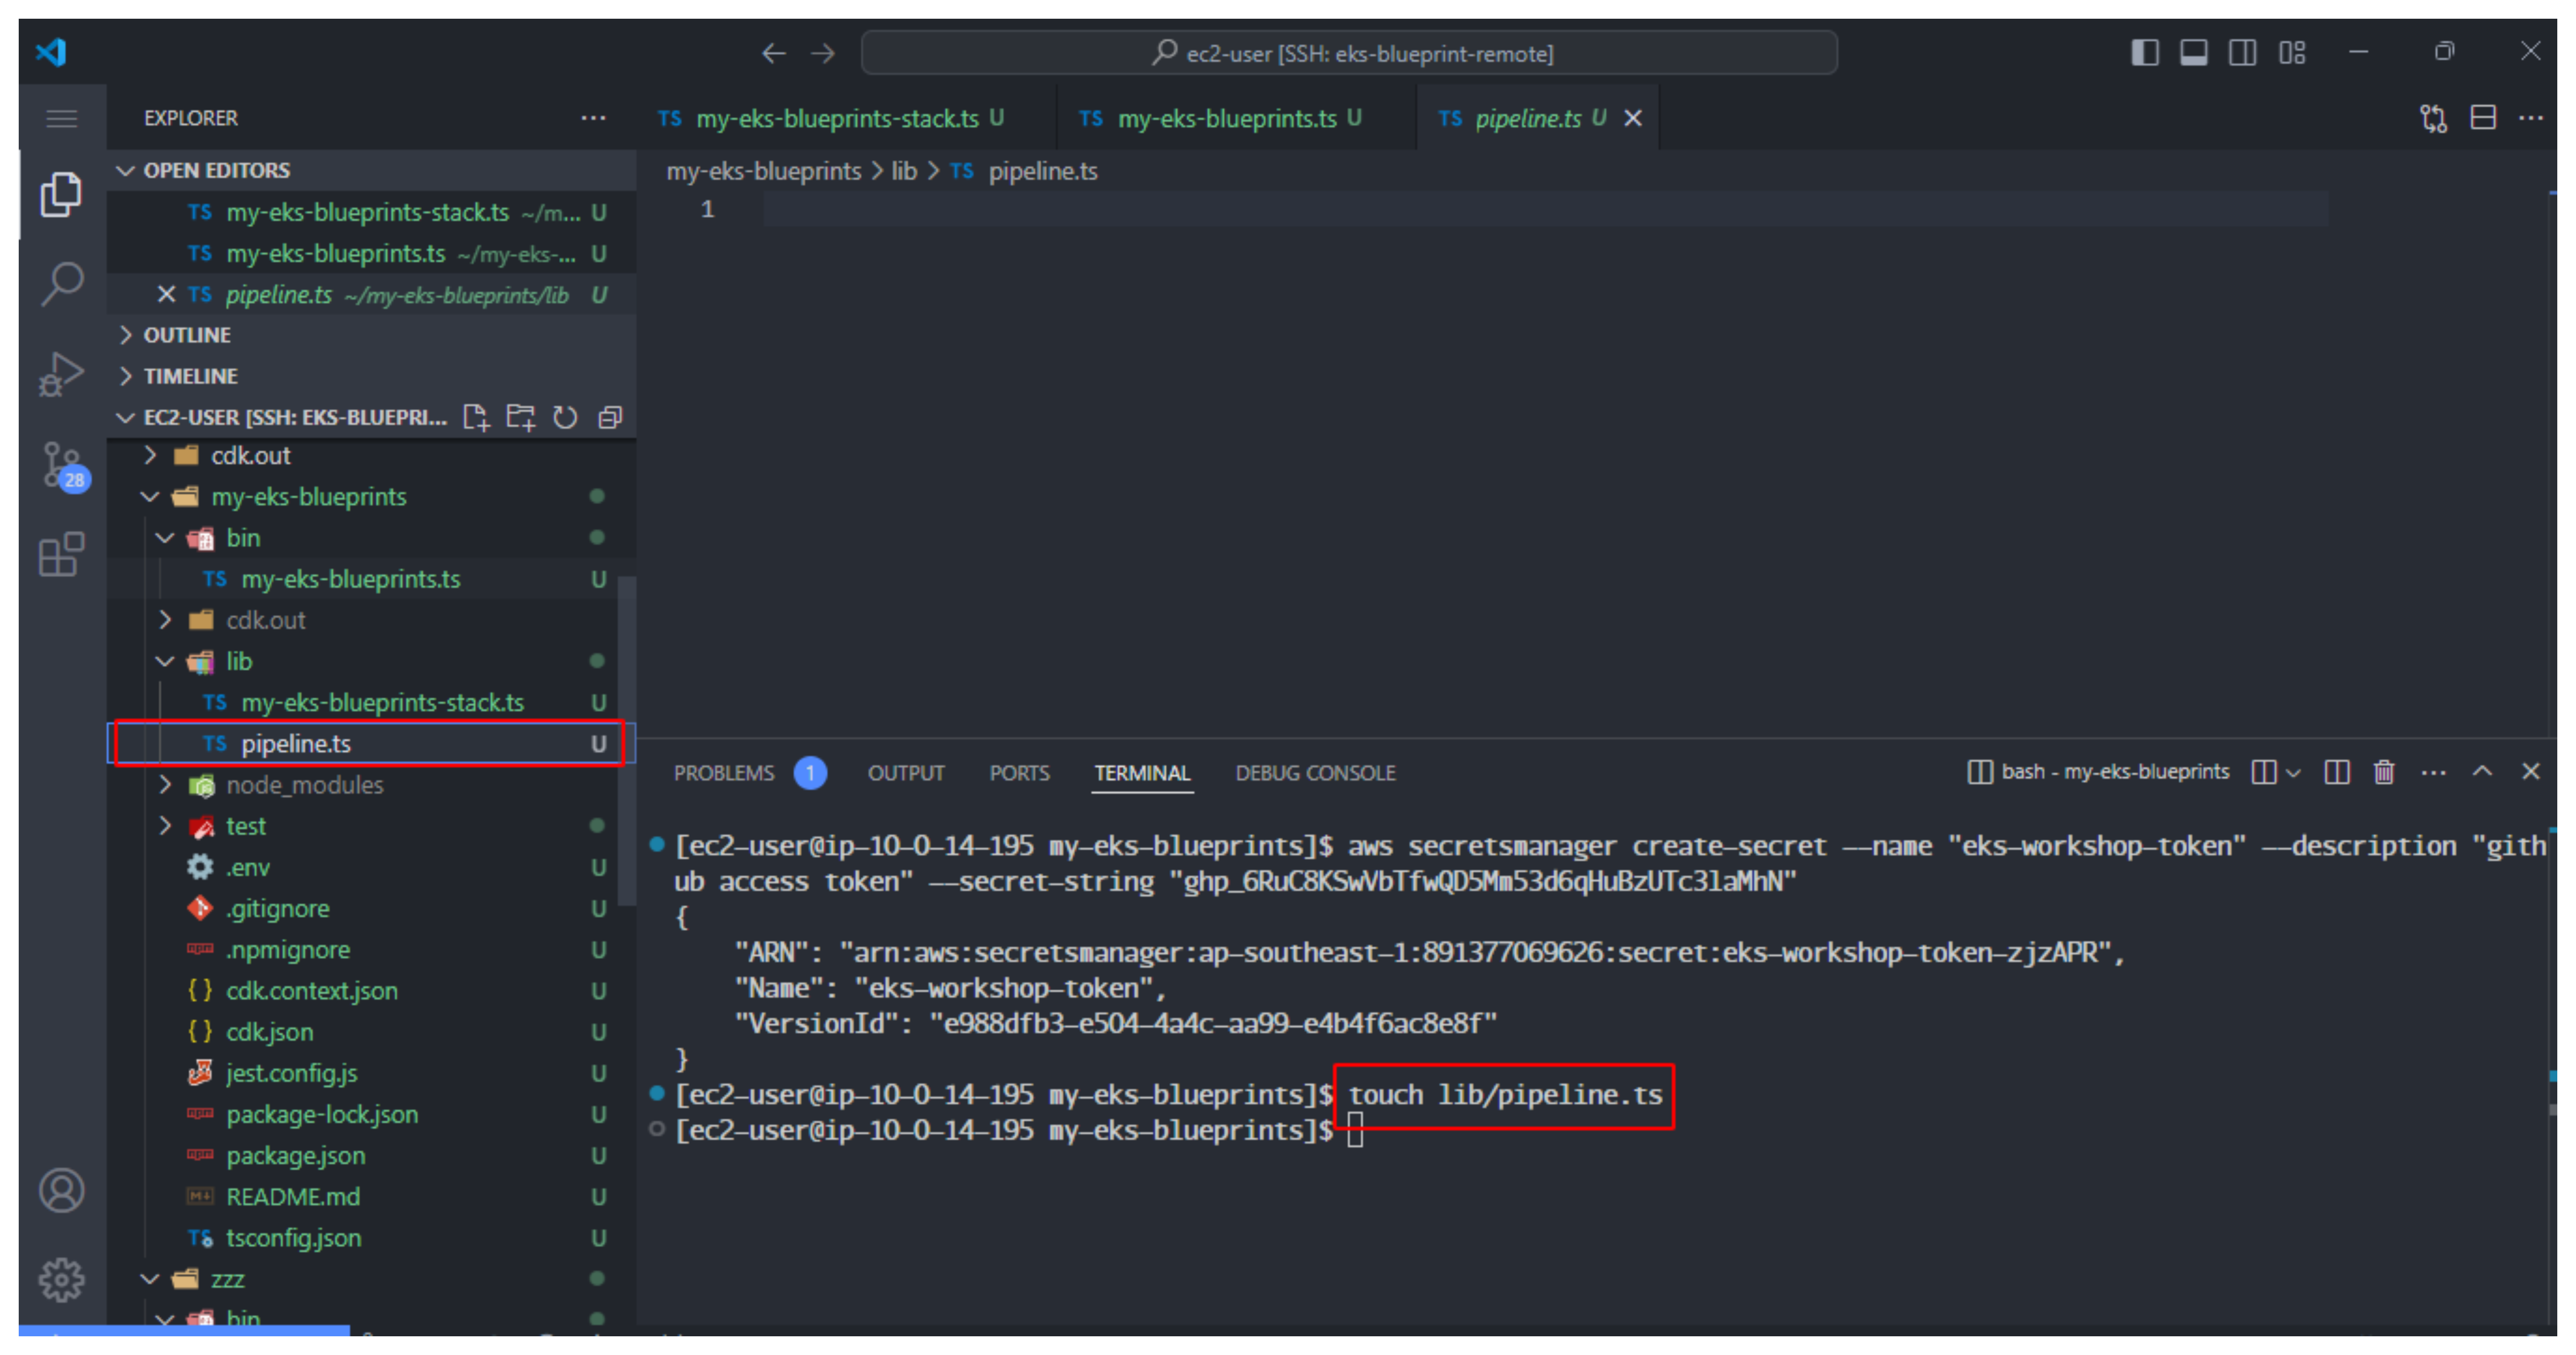Collapse the lib folder
The width and height of the screenshot is (2576, 1355).
click(371, 661)
